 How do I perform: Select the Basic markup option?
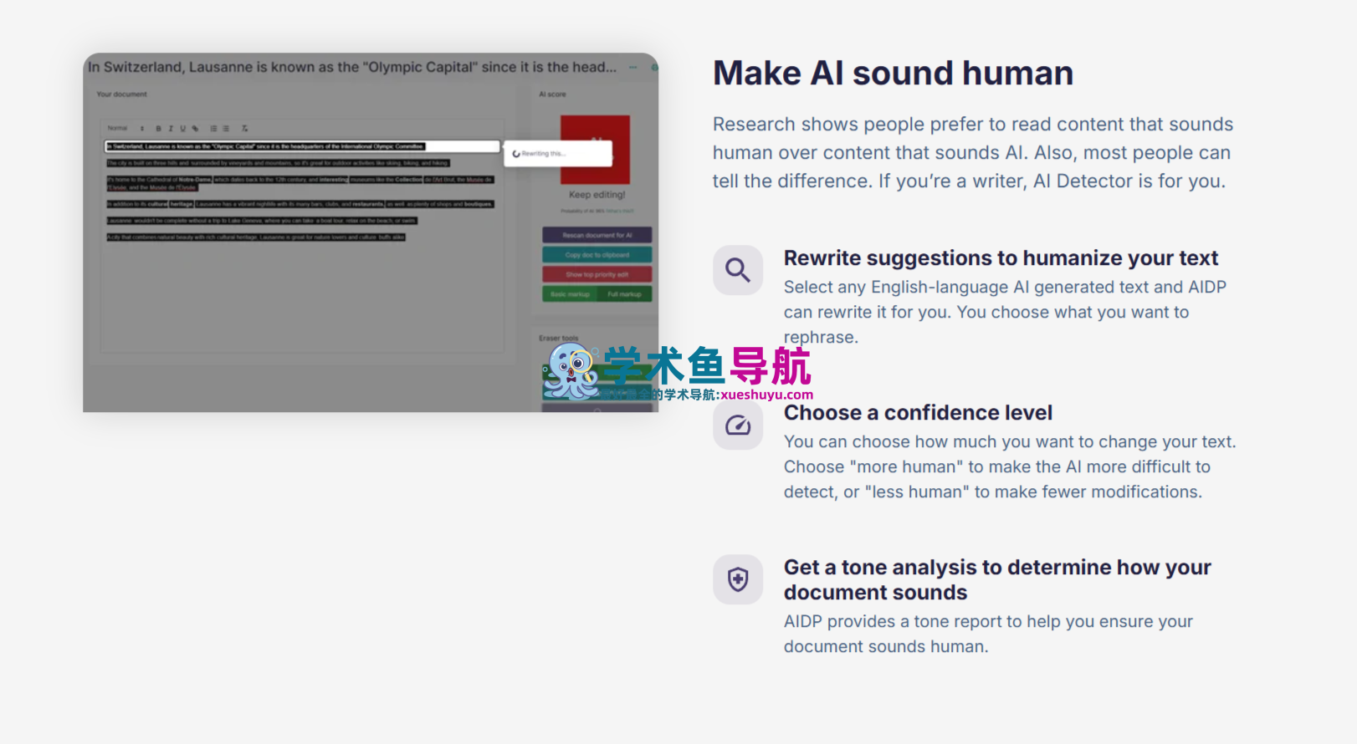[570, 294]
